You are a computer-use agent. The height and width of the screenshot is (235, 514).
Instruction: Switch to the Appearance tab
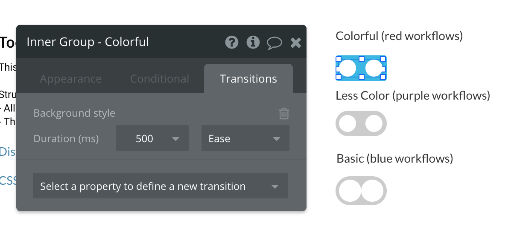[71, 79]
